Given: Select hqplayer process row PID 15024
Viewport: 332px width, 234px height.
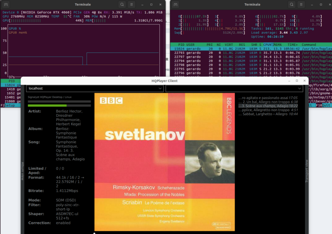Looking at the screenshot, I should click(x=249, y=49).
